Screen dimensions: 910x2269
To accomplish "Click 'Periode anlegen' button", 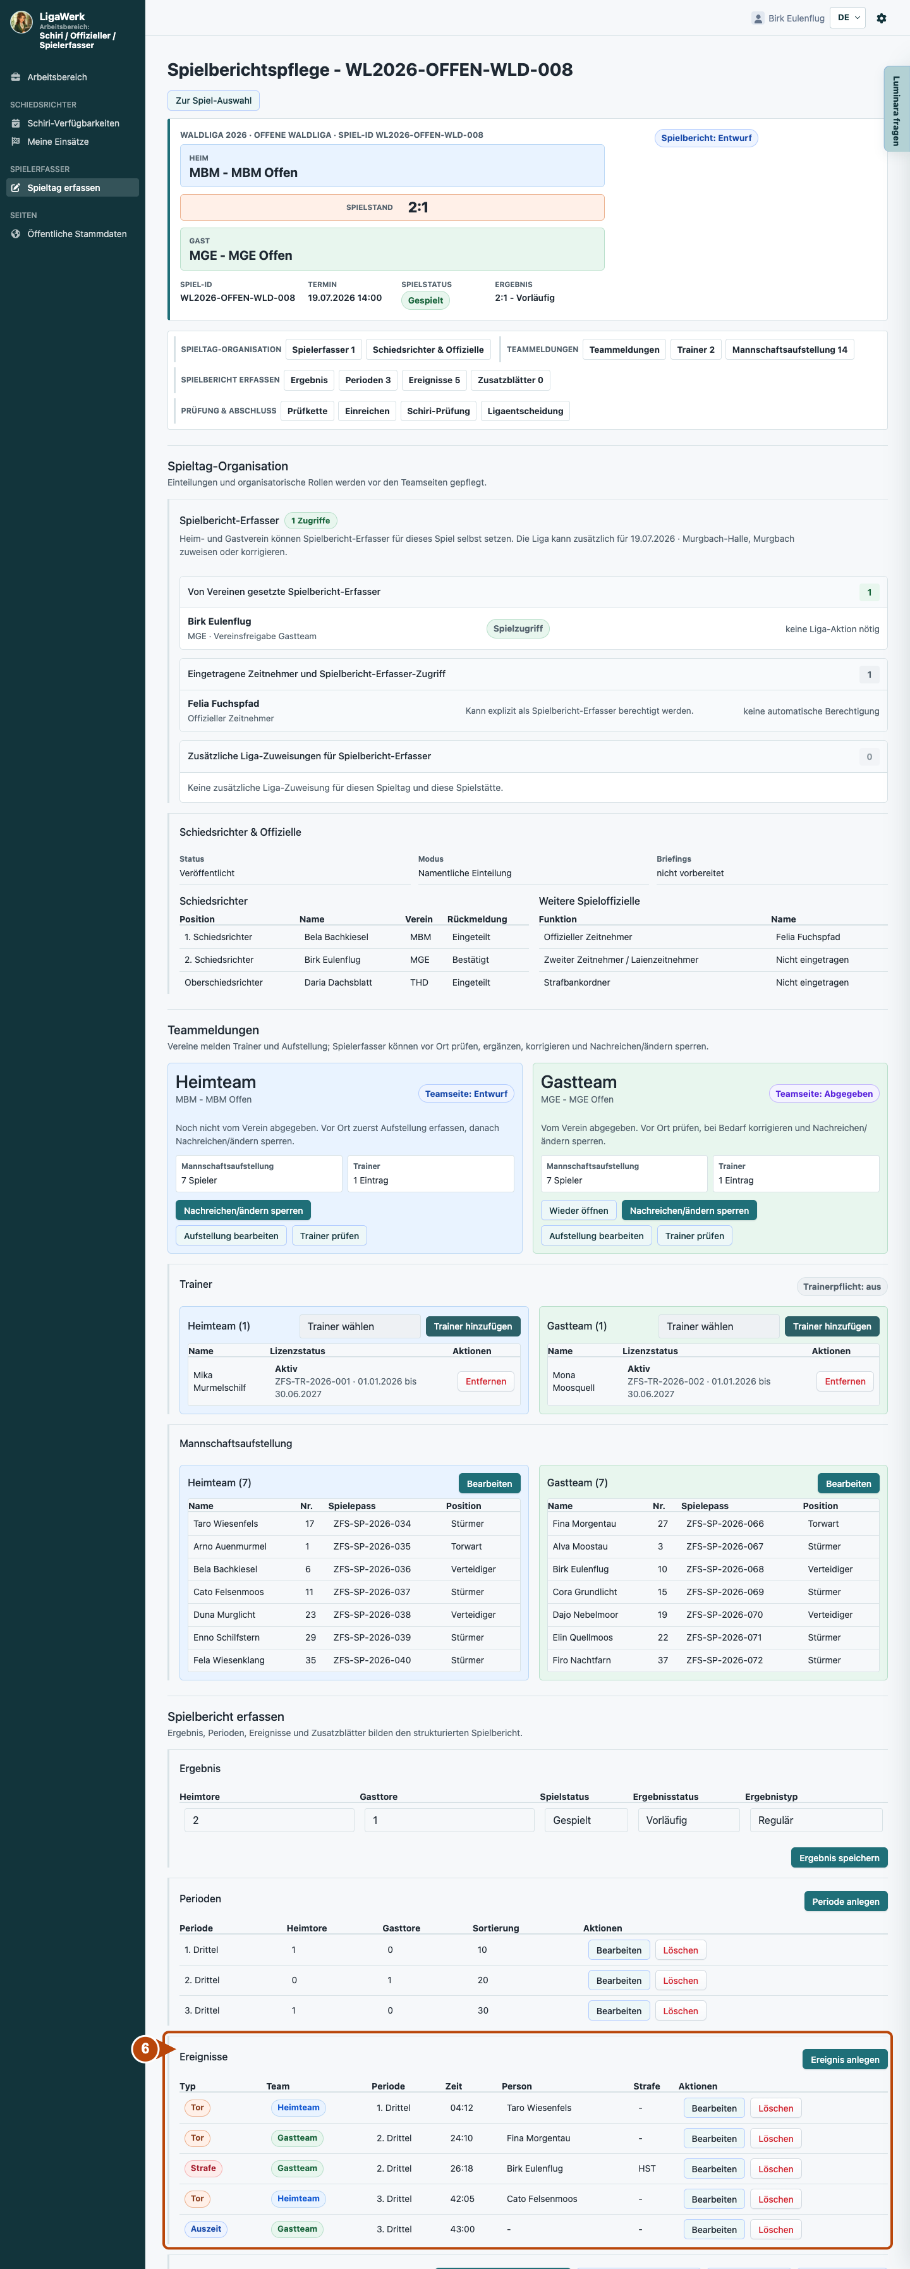I will pyautogui.click(x=845, y=1901).
